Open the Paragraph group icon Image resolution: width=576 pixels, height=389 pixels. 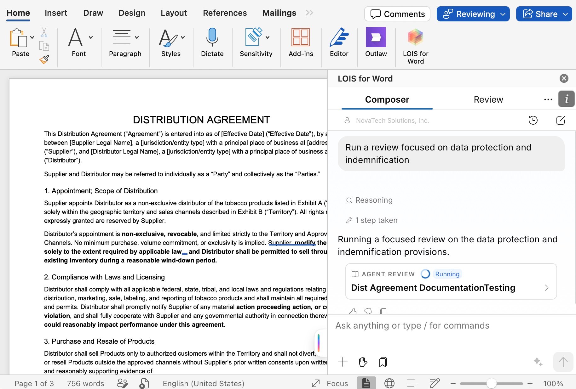(122, 37)
